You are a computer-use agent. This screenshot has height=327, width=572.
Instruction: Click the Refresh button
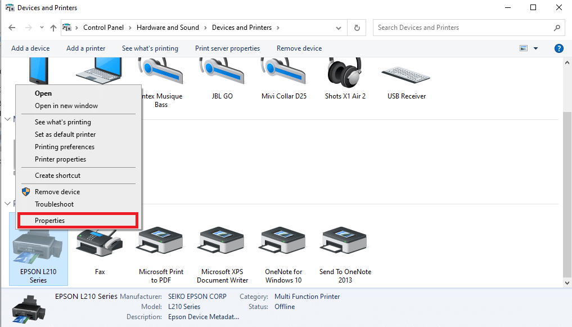[x=357, y=28]
